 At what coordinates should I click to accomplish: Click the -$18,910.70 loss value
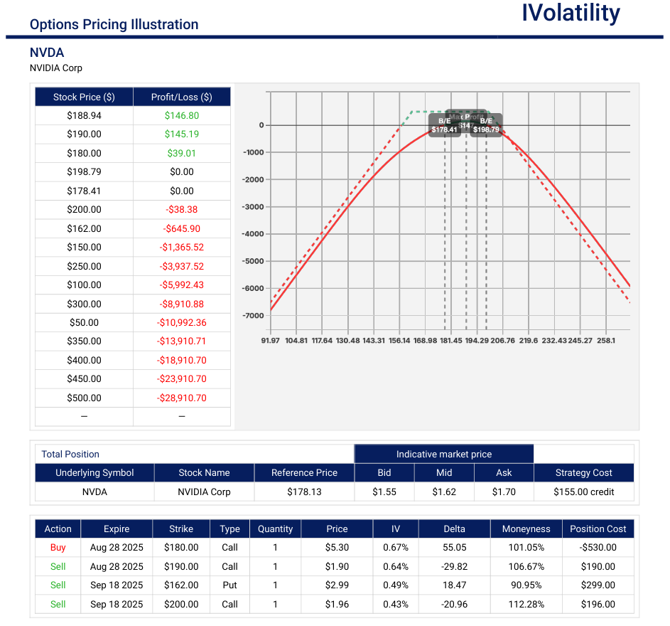[182, 360]
